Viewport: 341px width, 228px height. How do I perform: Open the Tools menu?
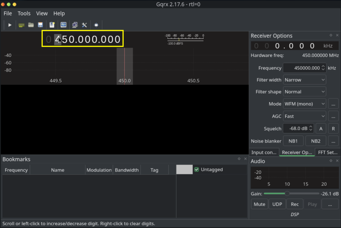pyautogui.click(x=24, y=14)
